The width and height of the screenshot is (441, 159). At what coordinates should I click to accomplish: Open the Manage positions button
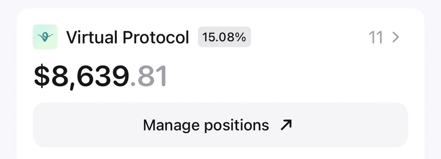tap(220, 125)
